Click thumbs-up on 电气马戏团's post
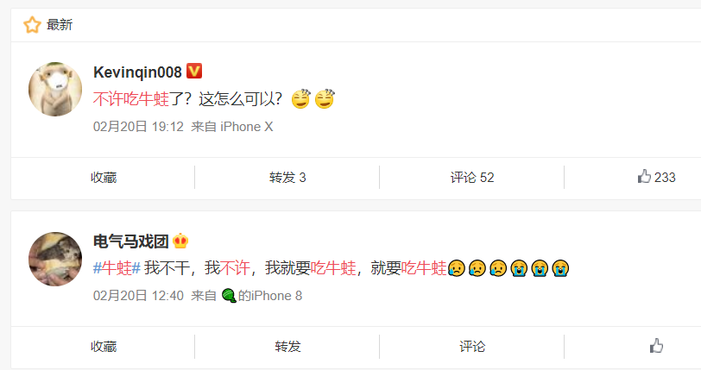 [x=656, y=346]
